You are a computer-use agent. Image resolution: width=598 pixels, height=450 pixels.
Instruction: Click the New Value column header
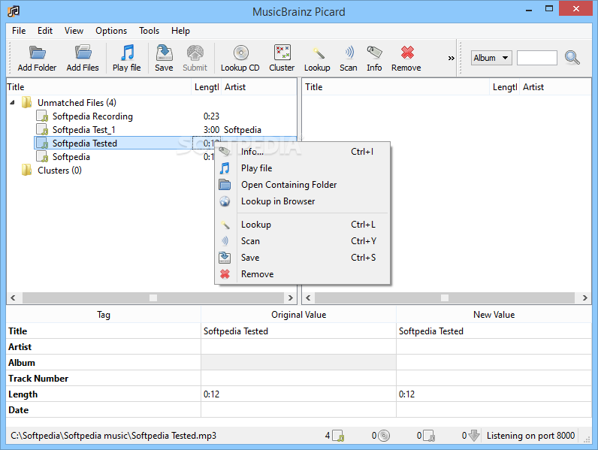click(x=494, y=315)
